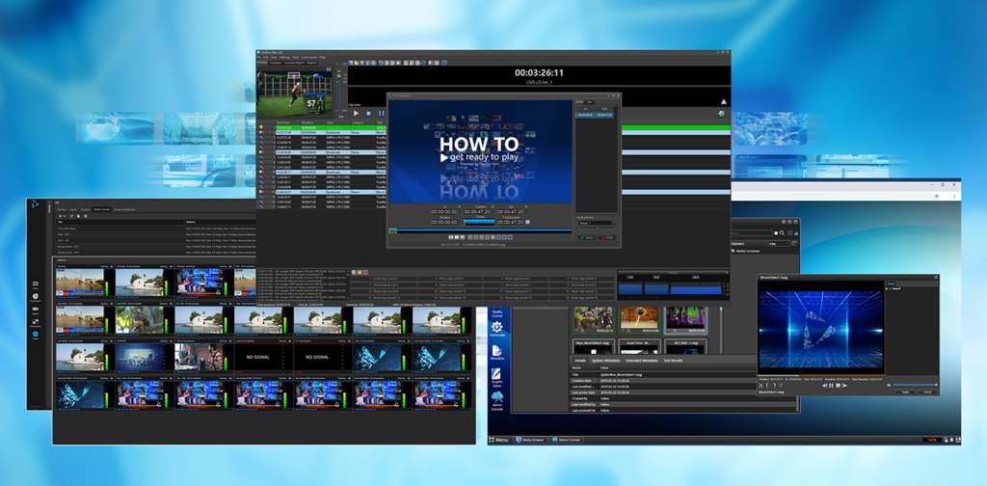Open Setup in the left sidebar
The image size is (987, 486).
pos(36,336)
